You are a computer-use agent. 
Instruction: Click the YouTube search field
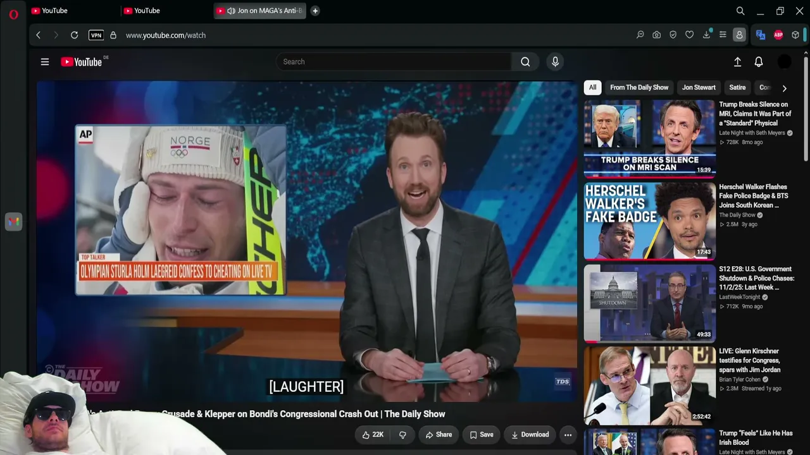pos(394,62)
